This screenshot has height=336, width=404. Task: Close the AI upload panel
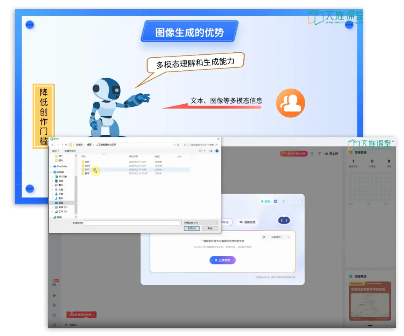point(298,201)
